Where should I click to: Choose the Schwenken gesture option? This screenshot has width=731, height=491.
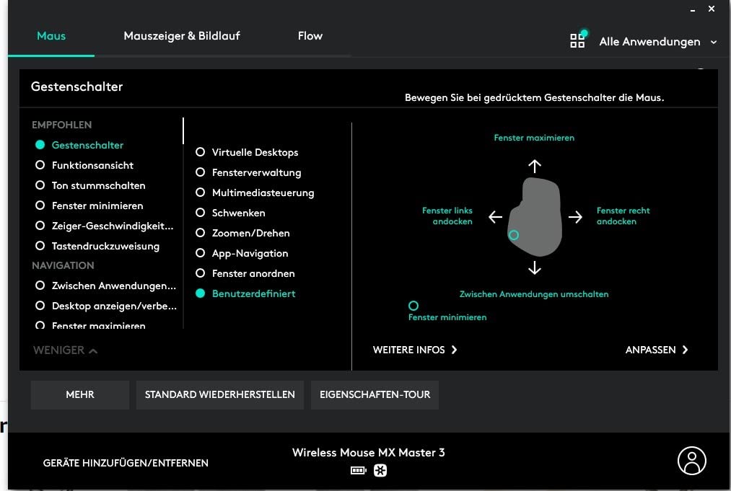(x=230, y=213)
